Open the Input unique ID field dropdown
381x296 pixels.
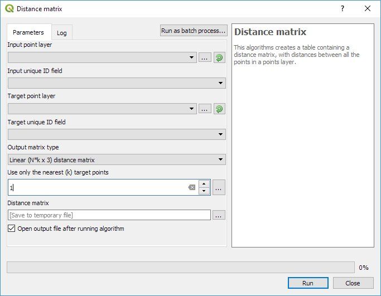point(221,83)
